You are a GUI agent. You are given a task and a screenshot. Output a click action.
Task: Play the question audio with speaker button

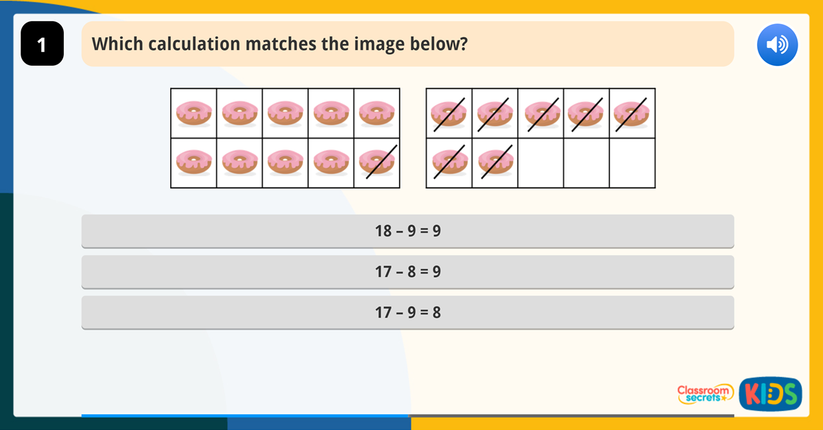pyautogui.click(x=777, y=45)
